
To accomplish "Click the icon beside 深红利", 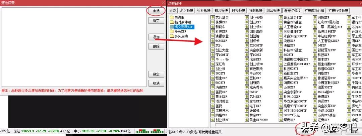I will coord(213,64).
